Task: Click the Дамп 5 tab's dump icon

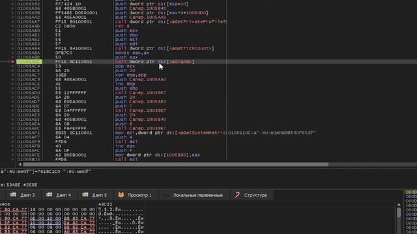Action: 85,195
